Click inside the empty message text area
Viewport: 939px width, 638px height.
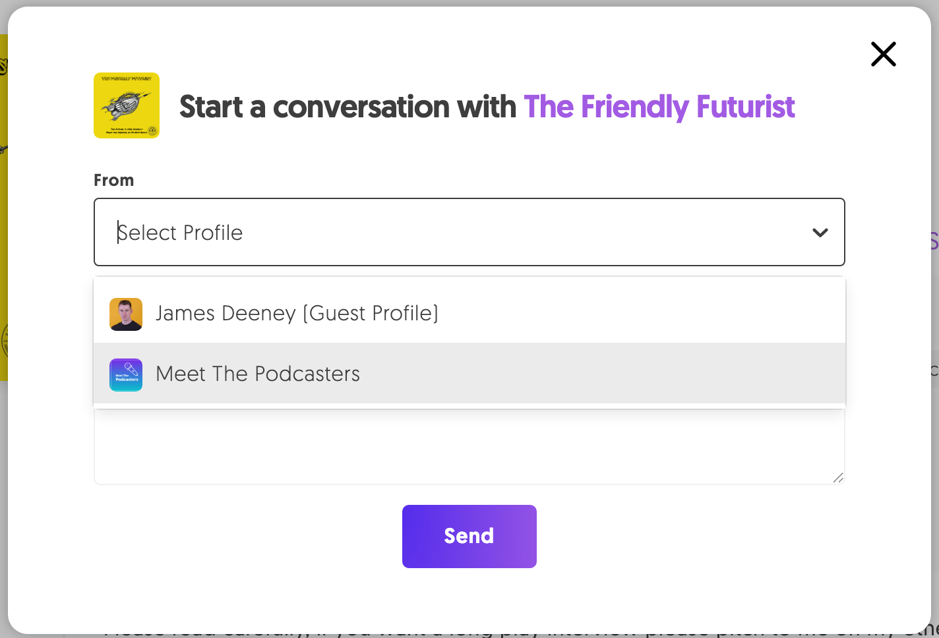[x=469, y=445]
